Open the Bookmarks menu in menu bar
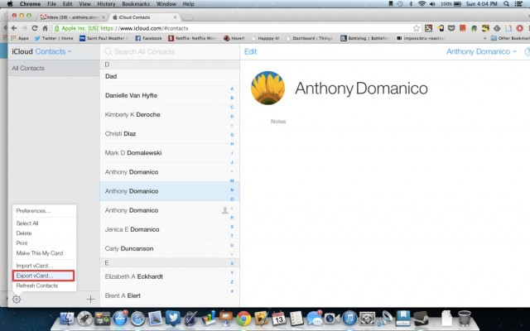Image resolution: width=530 pixels, height=331 pixels. click(x=136, y=4)
